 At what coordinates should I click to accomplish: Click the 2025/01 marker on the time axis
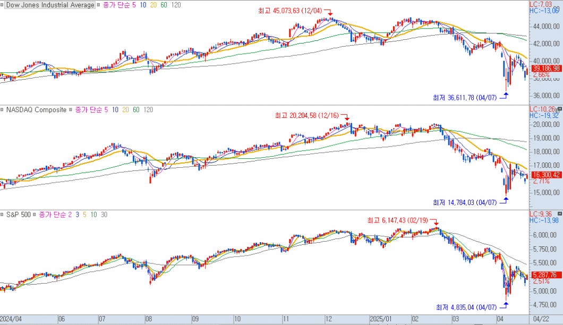pos(380,319)
